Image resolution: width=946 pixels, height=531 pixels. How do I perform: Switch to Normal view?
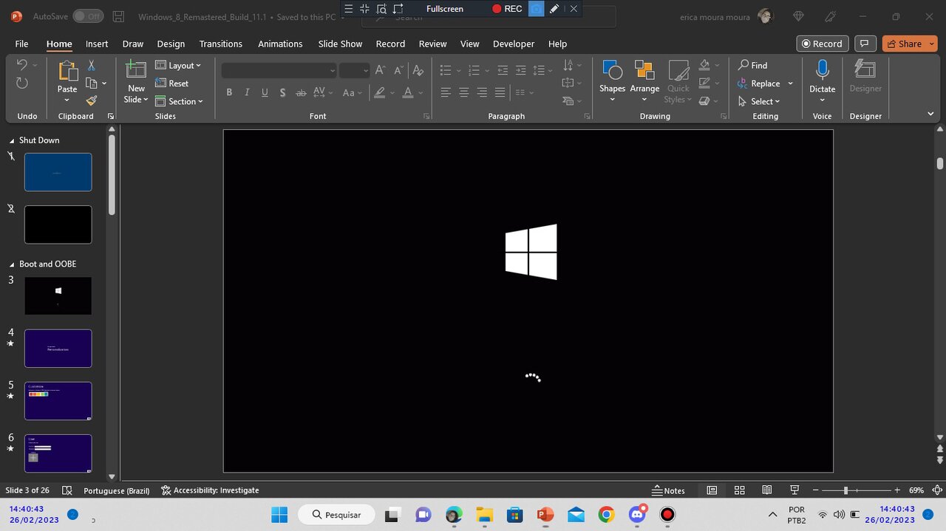(712, 490)
